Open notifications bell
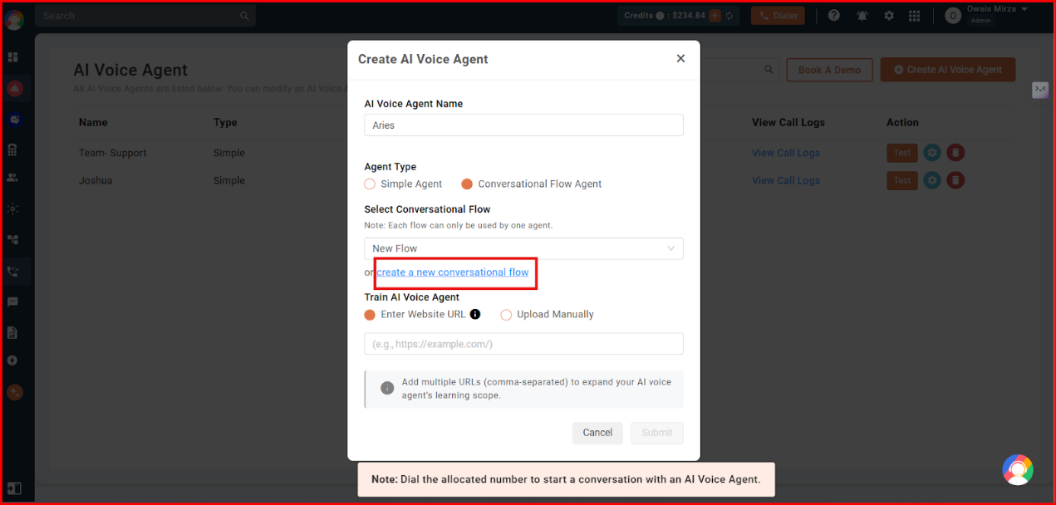 862,16
